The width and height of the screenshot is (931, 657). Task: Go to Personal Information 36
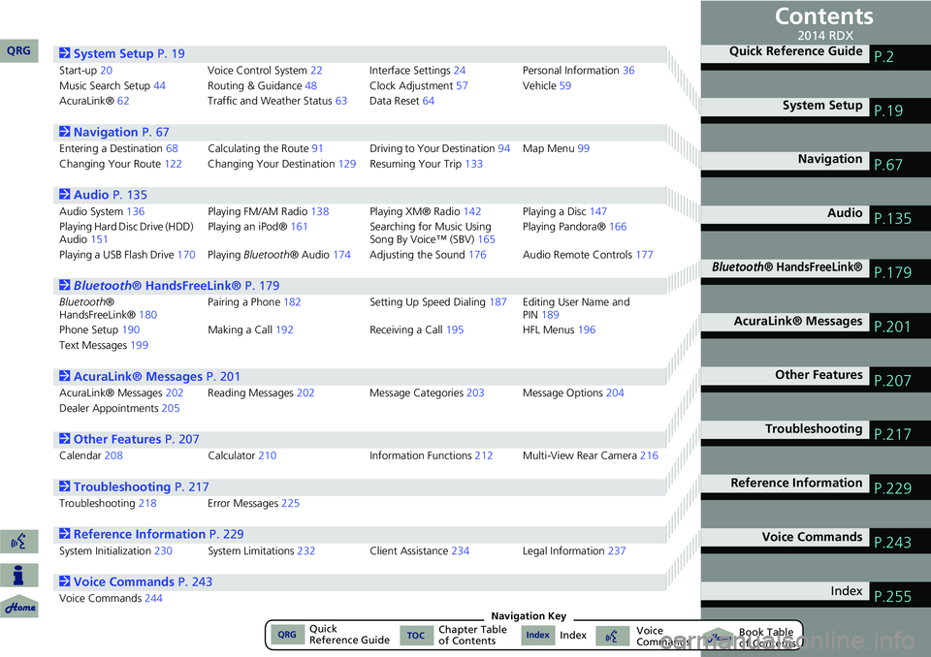pyautogui.click(x=578, y=70)
